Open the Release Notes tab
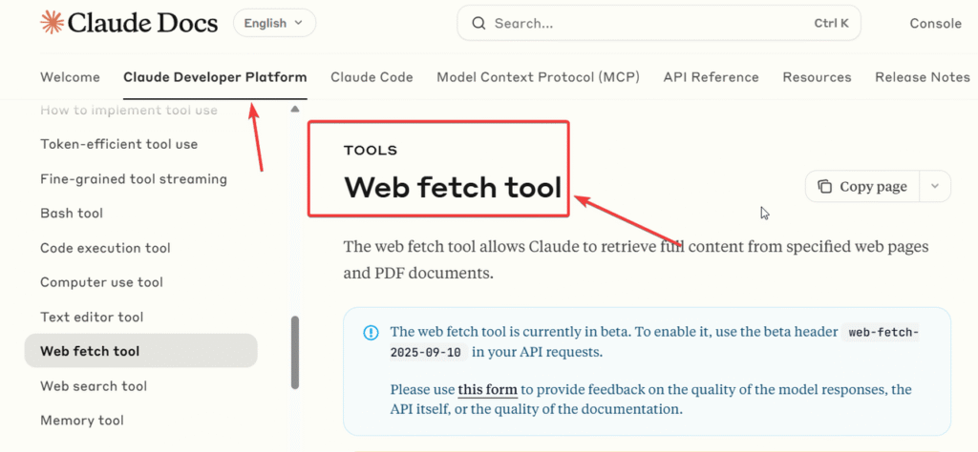 (x=922, y=77)
